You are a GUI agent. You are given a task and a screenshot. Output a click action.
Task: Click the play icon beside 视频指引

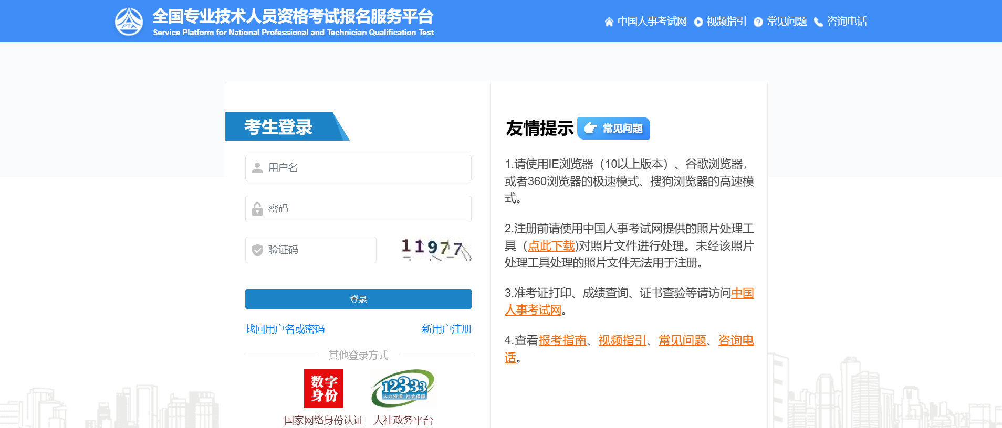(x=698, y=22)
